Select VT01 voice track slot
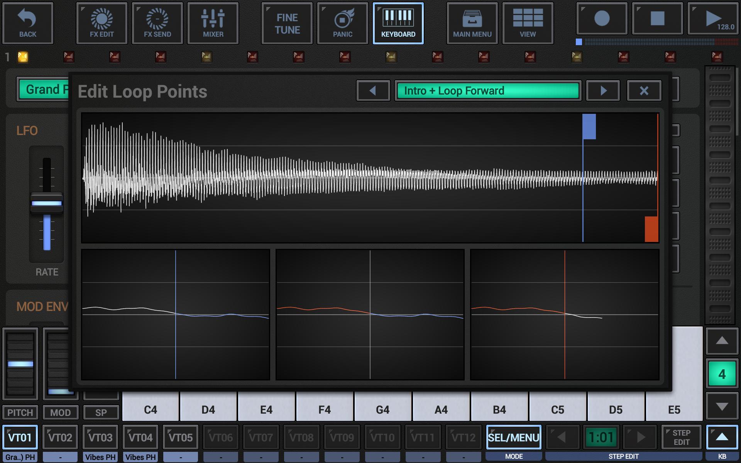 [21, 438]
